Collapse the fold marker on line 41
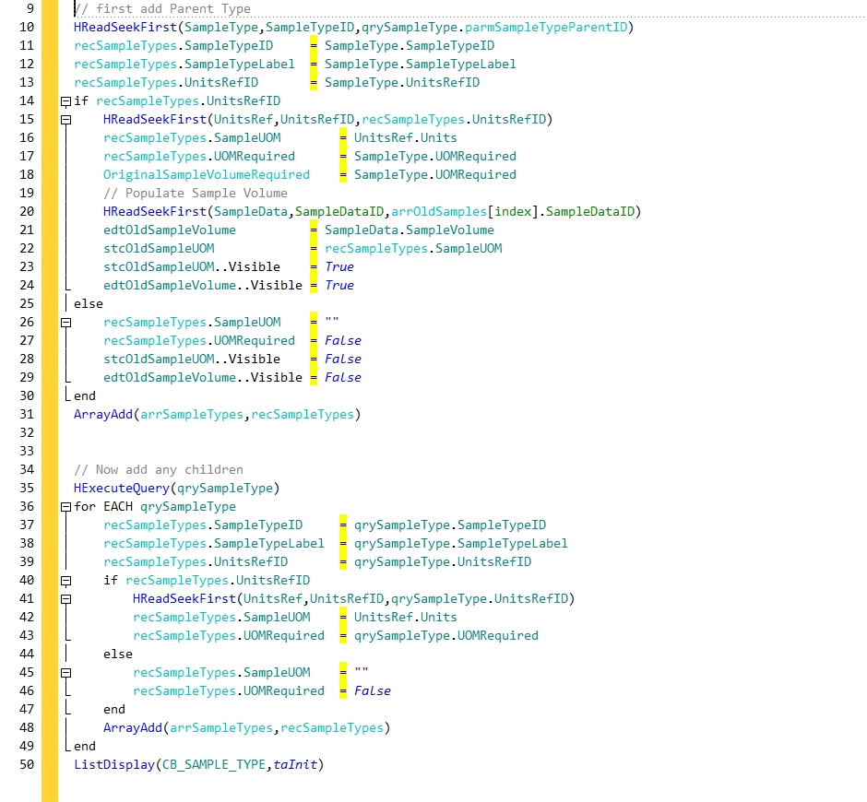This screenshot has height=802, width=867. [65, 599]
